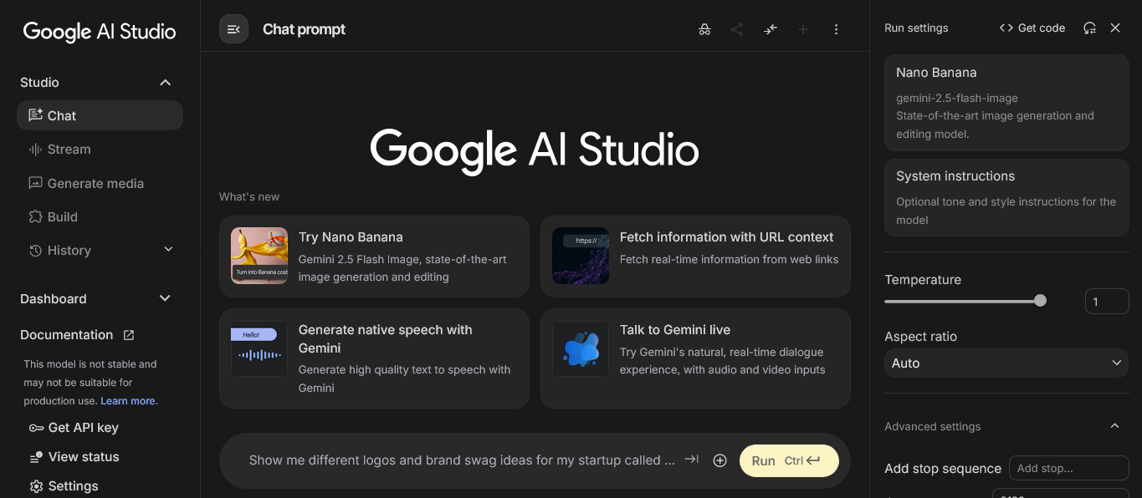Open the Aspect ratio Auto dropdown
Screen dimensions: 1142x498
(1006, 363)
